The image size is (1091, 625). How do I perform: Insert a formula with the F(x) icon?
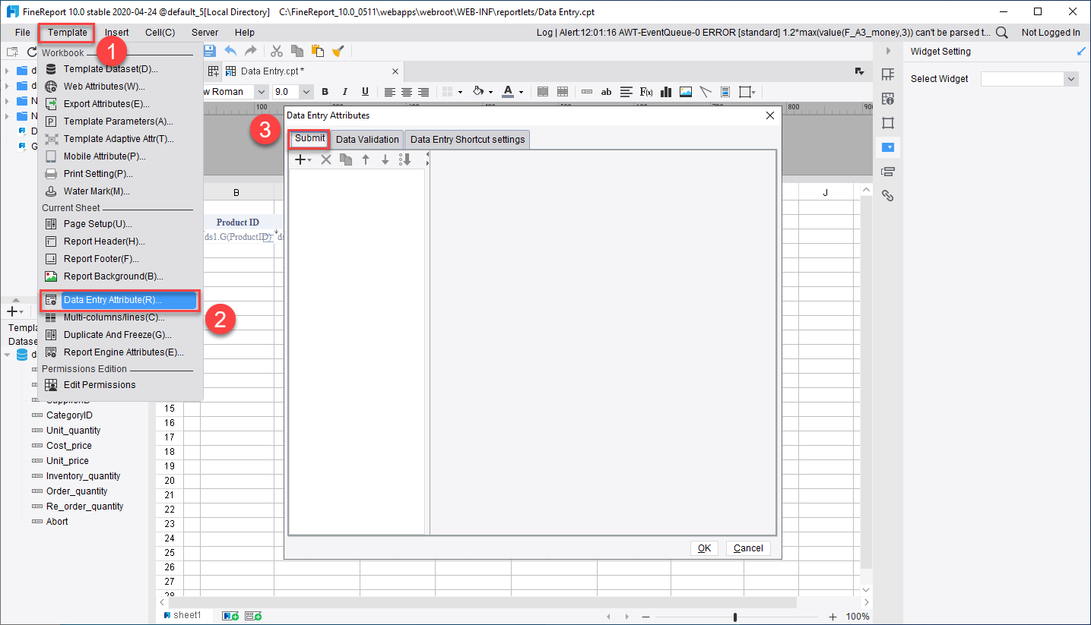pyautogui.click(x=645, y=91)
